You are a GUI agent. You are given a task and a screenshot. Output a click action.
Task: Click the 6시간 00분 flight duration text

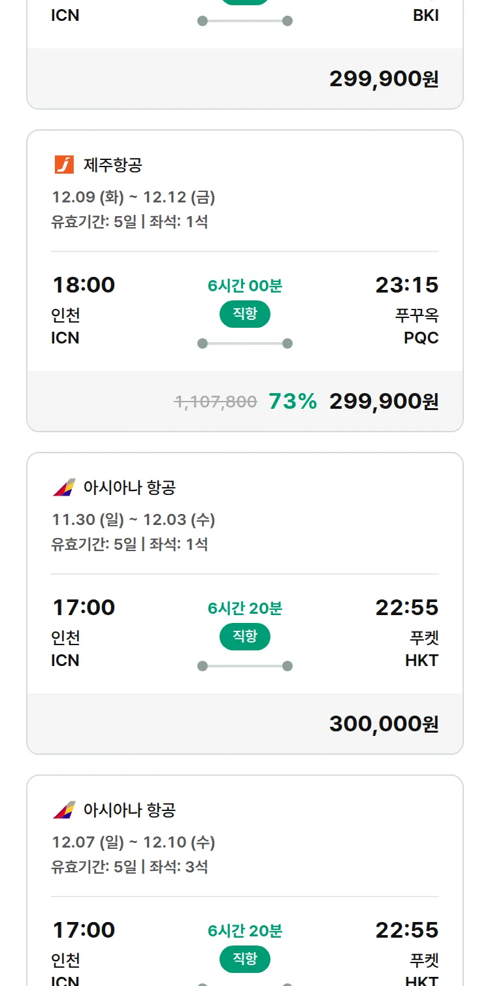[x=245, y=286]
